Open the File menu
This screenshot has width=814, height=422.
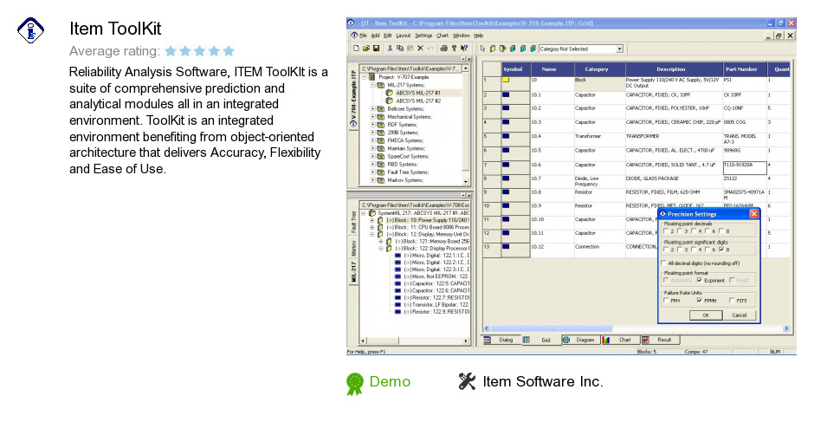[x=363, y=36]
